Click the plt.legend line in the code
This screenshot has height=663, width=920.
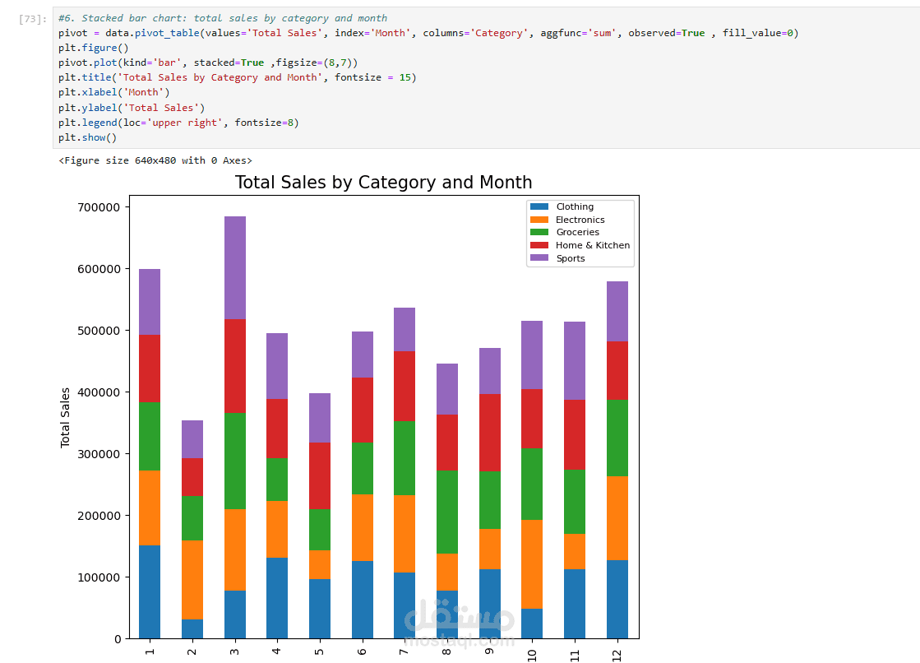[178, 123]
